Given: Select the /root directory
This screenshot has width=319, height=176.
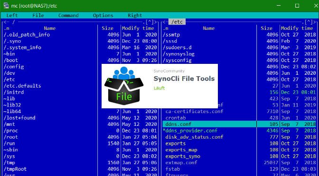Looking at the screenshot, I should coord(10,137).
